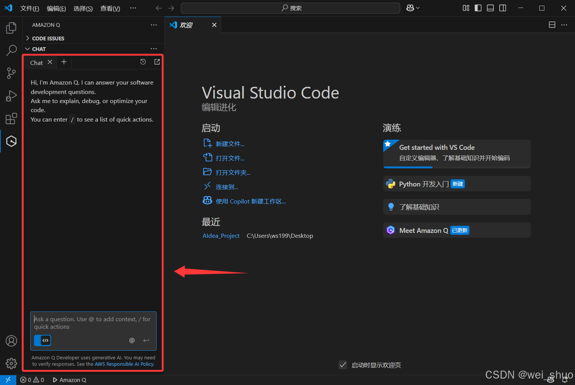Open the Run and Debug view
This screenshot has height=385, width=575.
[11, 96]
